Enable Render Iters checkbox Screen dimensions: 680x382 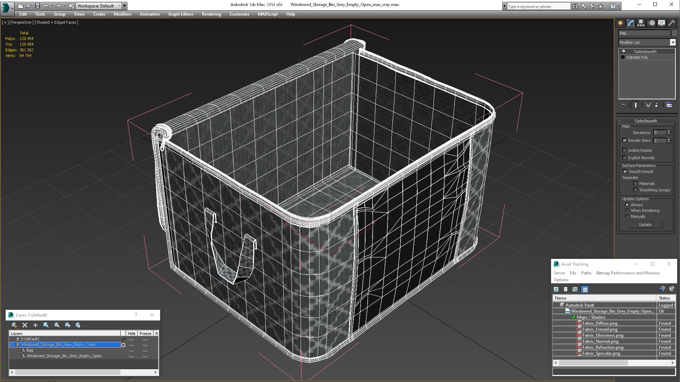pyautogui.click(x=625, y=140)
